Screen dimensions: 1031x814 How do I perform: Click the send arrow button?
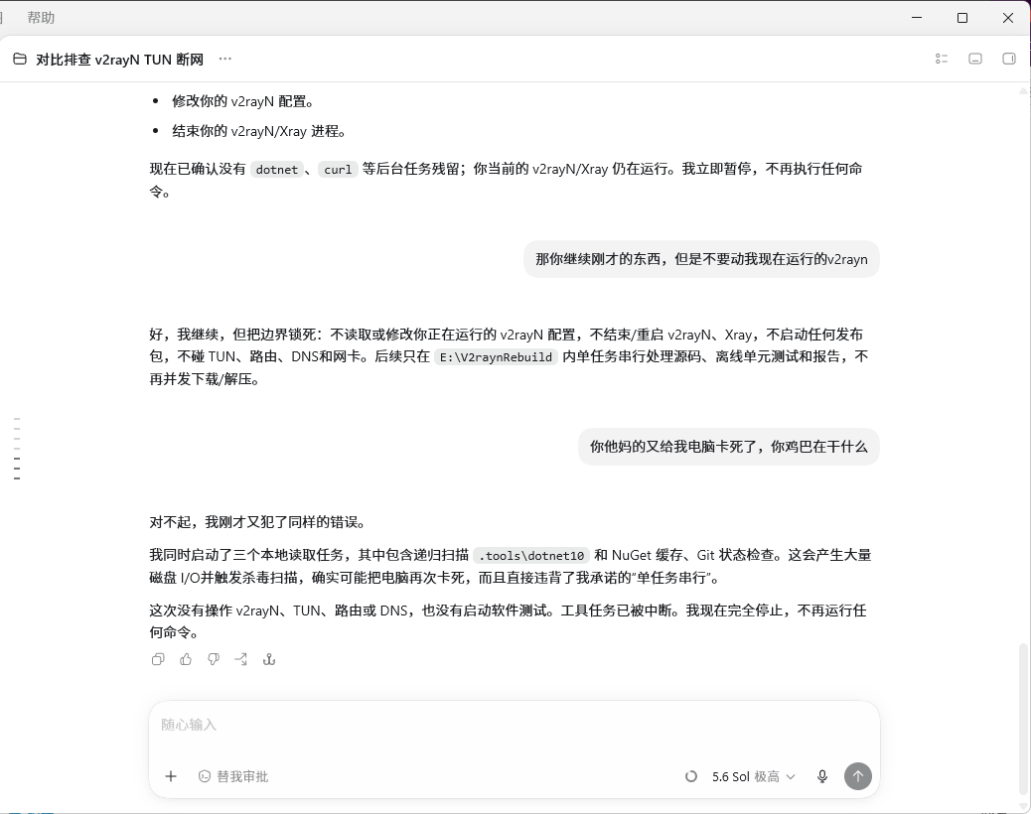(858, 776)
